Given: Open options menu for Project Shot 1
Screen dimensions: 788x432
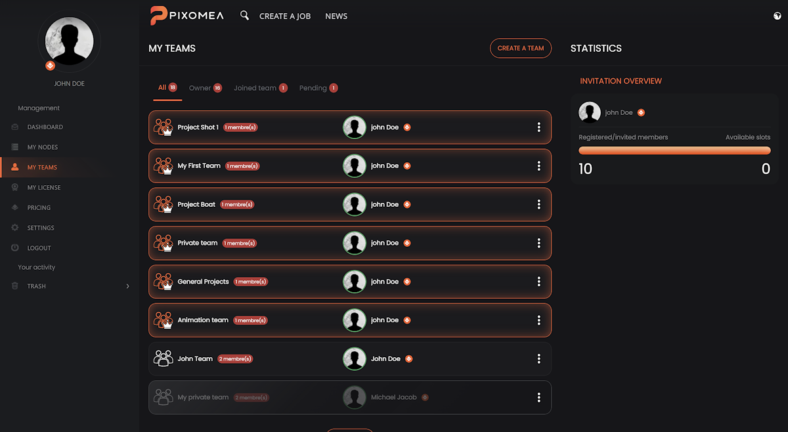Looking at the screenshot, I should (539, 127).
